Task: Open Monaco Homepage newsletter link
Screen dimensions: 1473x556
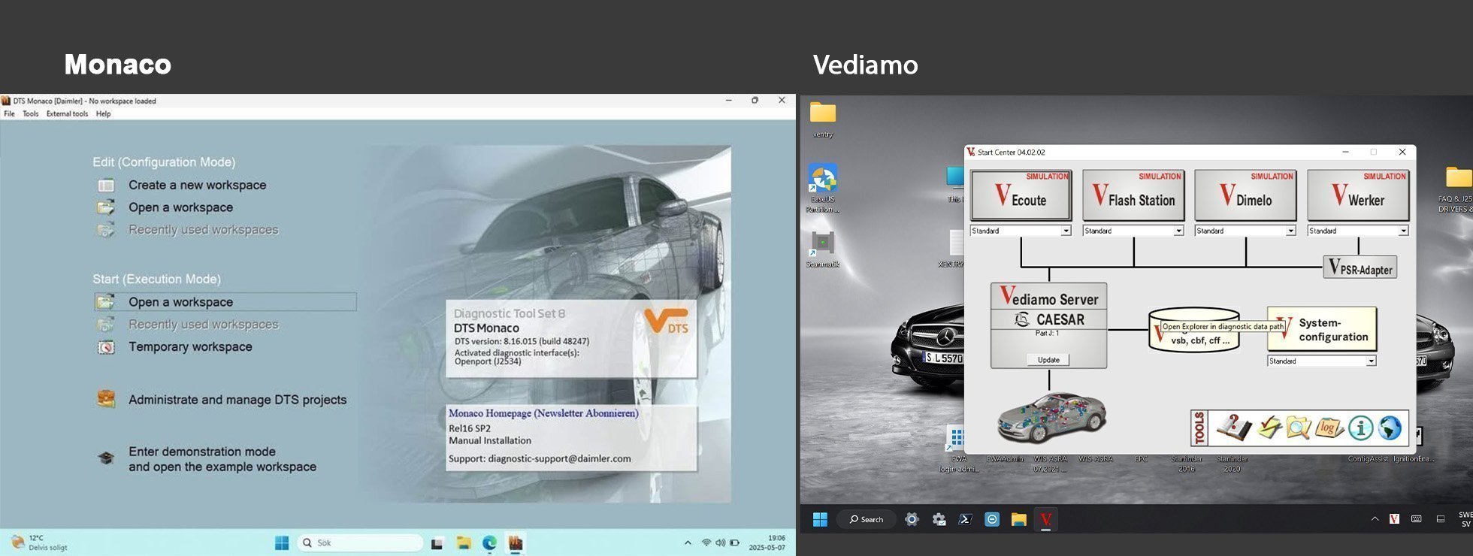Action: [x=543, y=413]
